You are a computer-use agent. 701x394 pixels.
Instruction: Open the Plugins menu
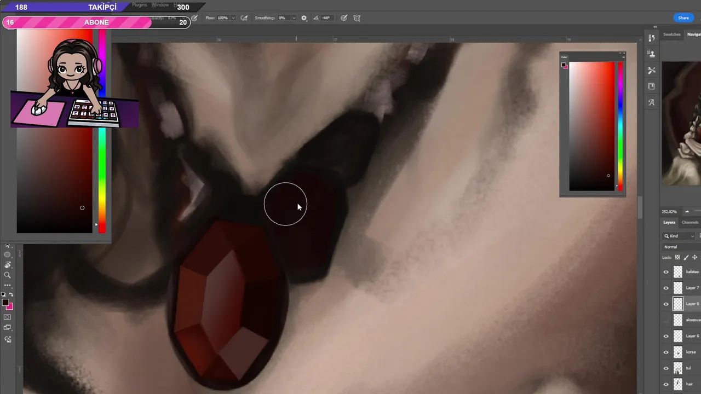(140, 5)
